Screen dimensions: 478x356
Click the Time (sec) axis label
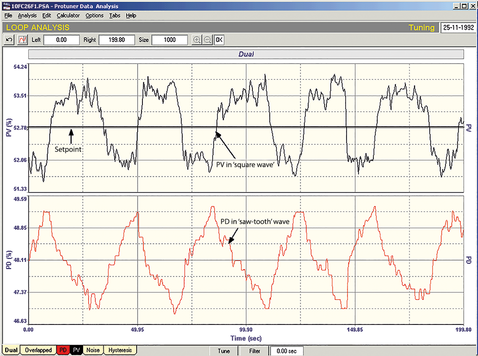tap(246, 338)
